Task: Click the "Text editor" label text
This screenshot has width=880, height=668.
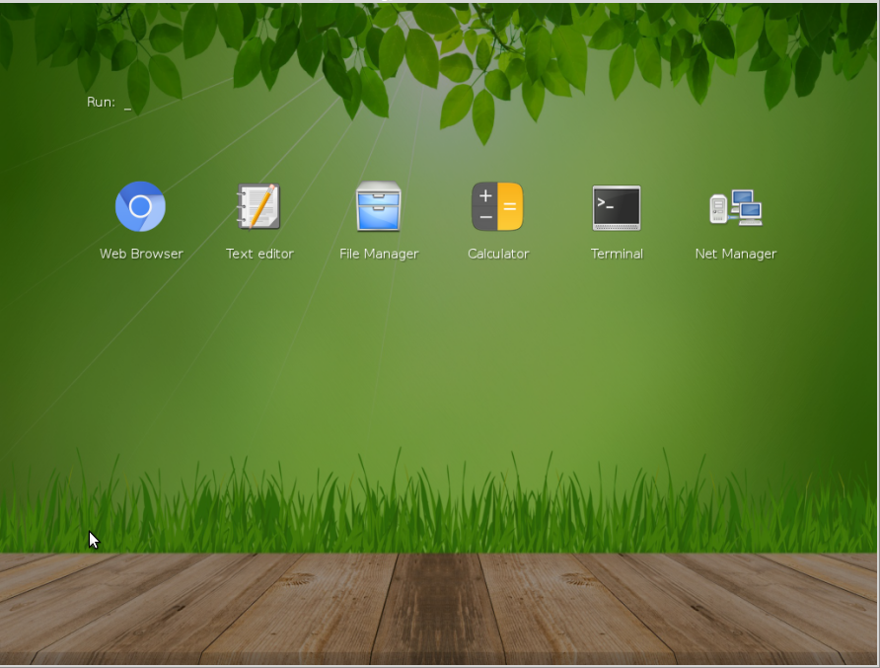Action: pos(259,254)
